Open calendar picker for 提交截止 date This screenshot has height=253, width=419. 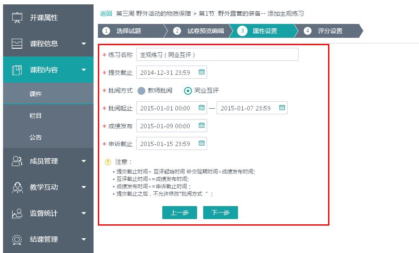point(201,72)
